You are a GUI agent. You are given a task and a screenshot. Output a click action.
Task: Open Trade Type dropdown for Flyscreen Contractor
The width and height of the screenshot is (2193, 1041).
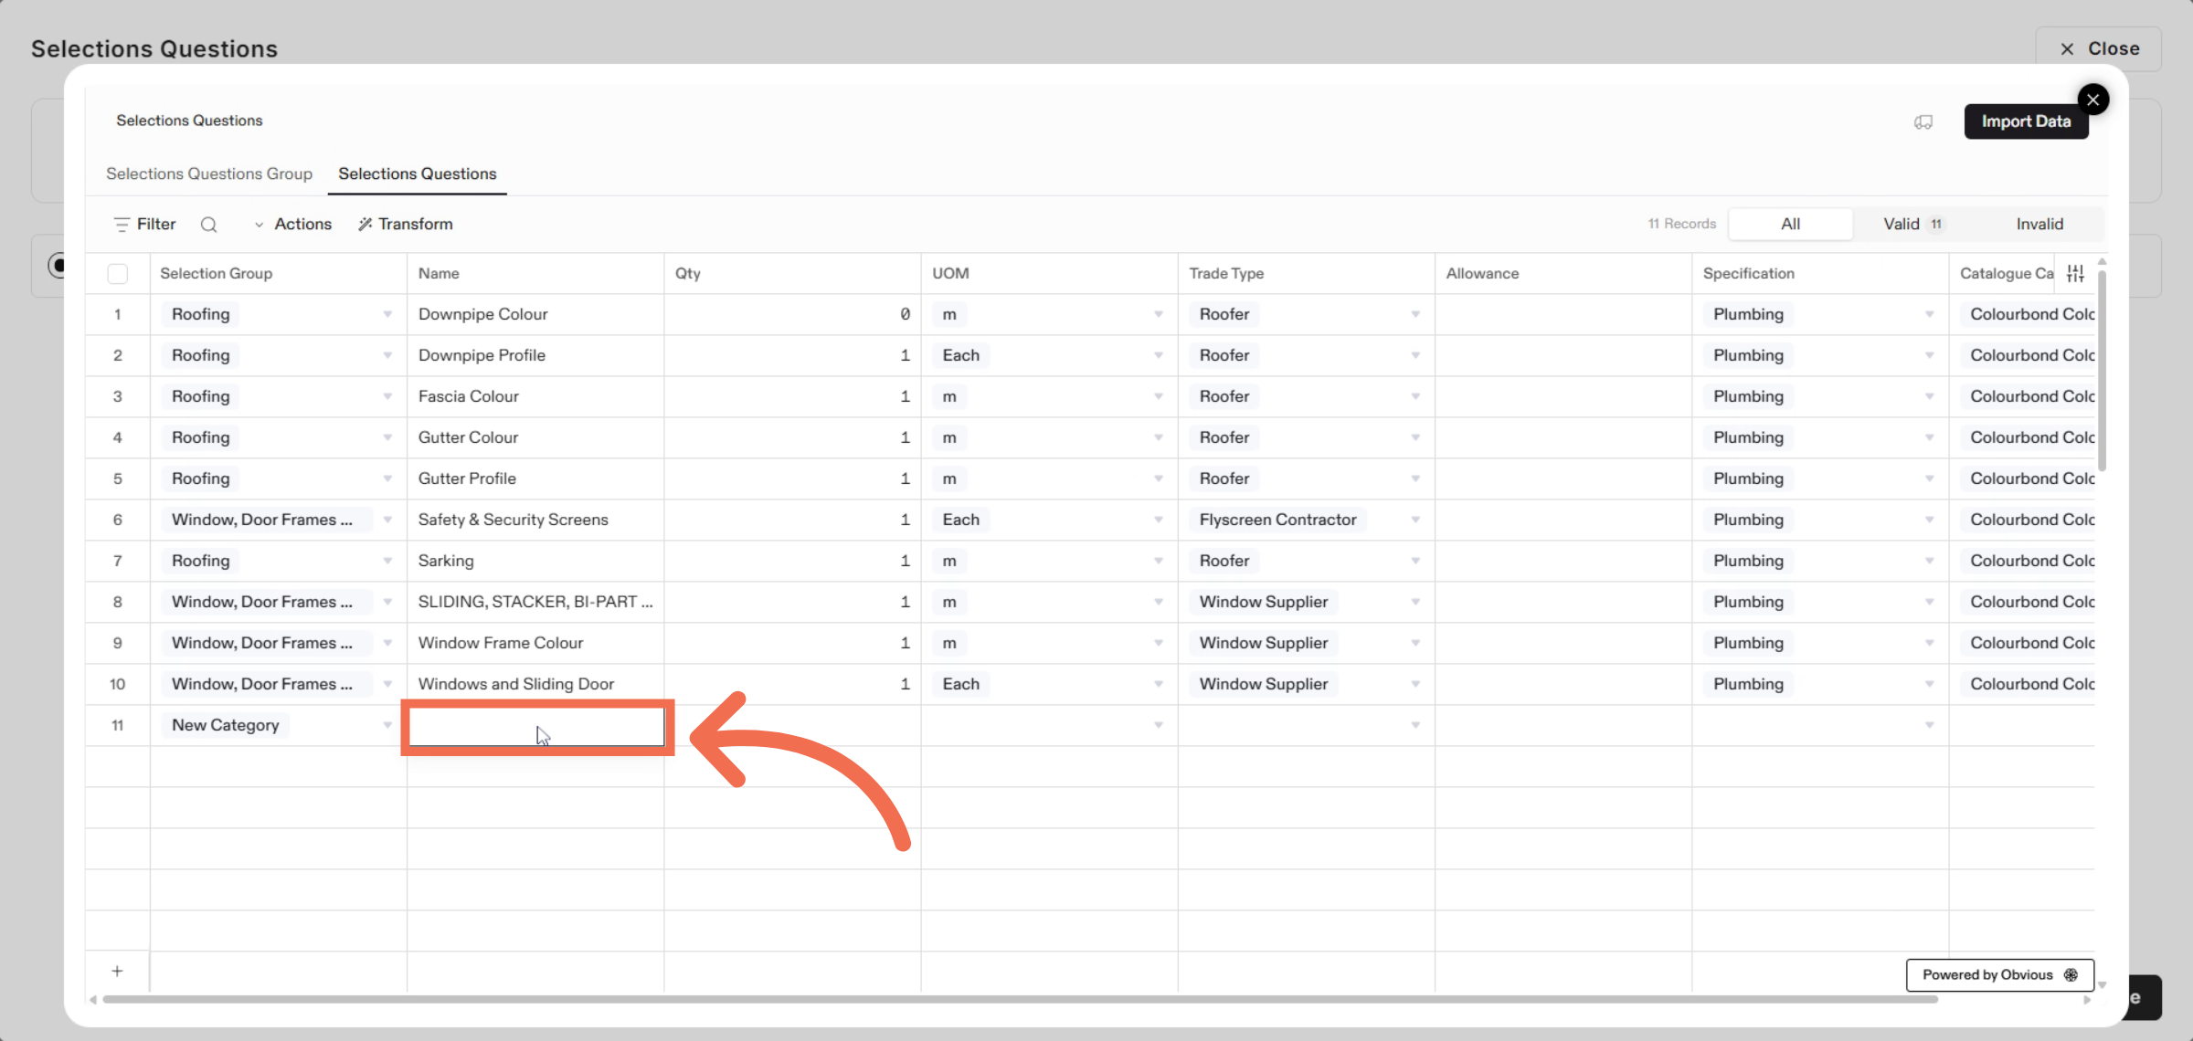pyautogui.click(x=1414, y=520)
